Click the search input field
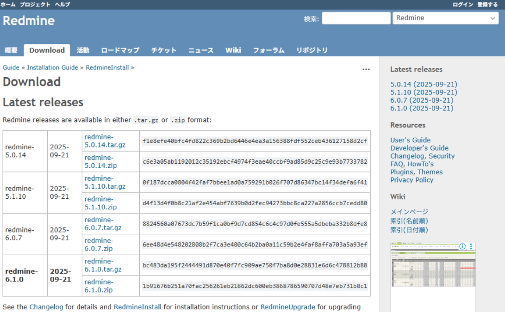 [x=356, y=18]
